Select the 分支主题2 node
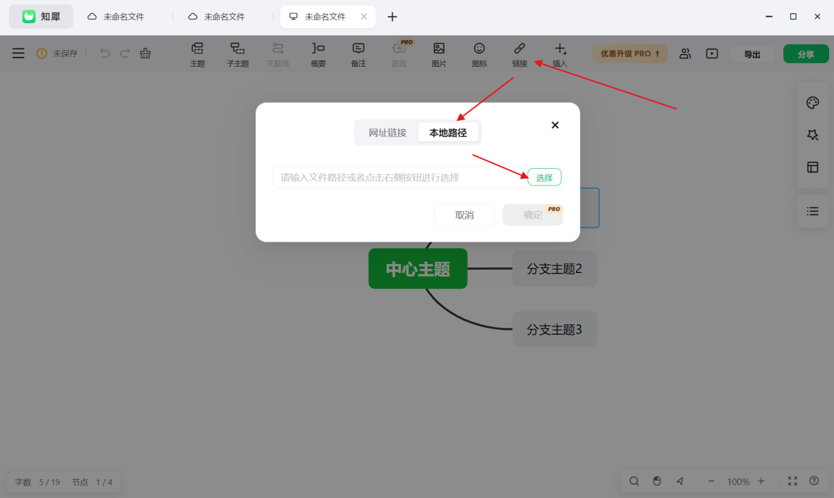 tap(555, 268)
